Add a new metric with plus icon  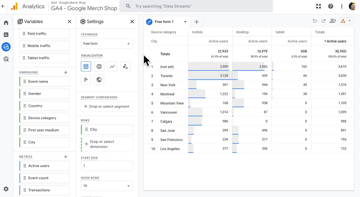66,157
